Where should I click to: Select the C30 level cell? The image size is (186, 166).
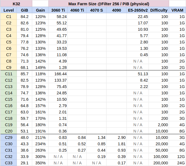point(9,144)
